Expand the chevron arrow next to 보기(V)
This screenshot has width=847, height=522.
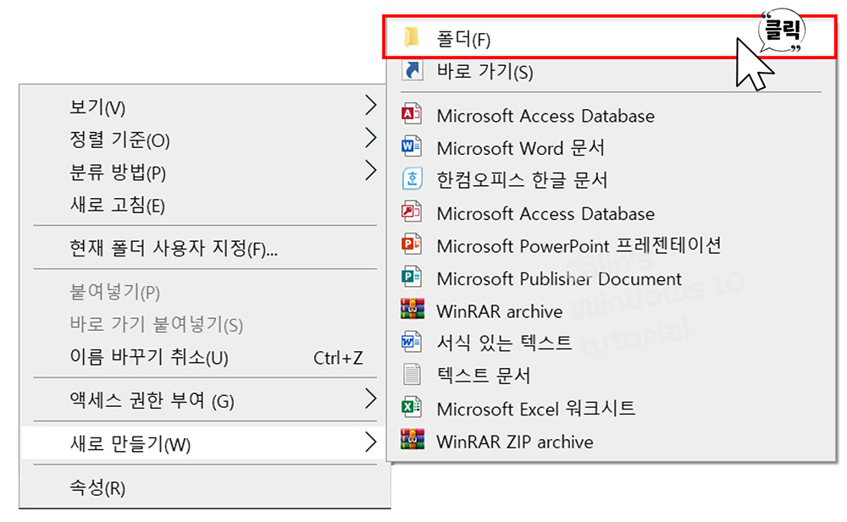(370, 105)
